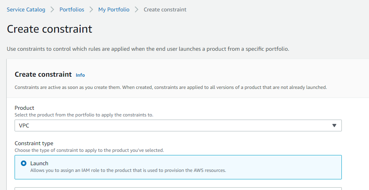The width and height of the screenshot is (369, 190).
Task: Click the Launch option's IAM role description
Action: 128,170
